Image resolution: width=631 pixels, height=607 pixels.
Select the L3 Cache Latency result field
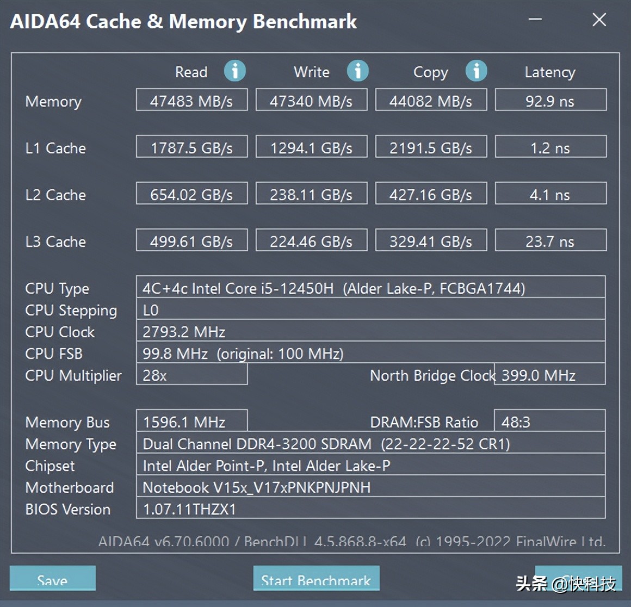(x=550, y=240)
